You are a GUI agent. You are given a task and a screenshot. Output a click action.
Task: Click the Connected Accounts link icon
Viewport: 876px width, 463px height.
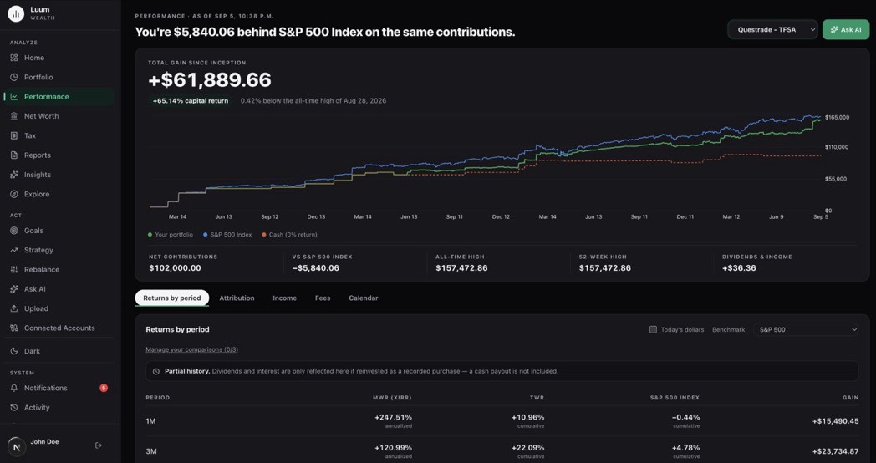14,328
